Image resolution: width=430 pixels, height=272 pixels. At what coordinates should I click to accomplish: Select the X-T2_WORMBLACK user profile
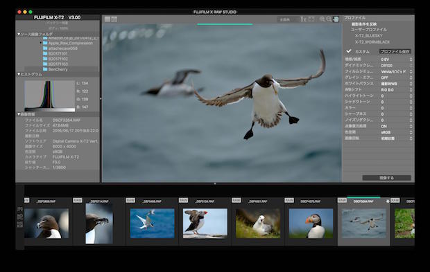(x=372, y=42)
